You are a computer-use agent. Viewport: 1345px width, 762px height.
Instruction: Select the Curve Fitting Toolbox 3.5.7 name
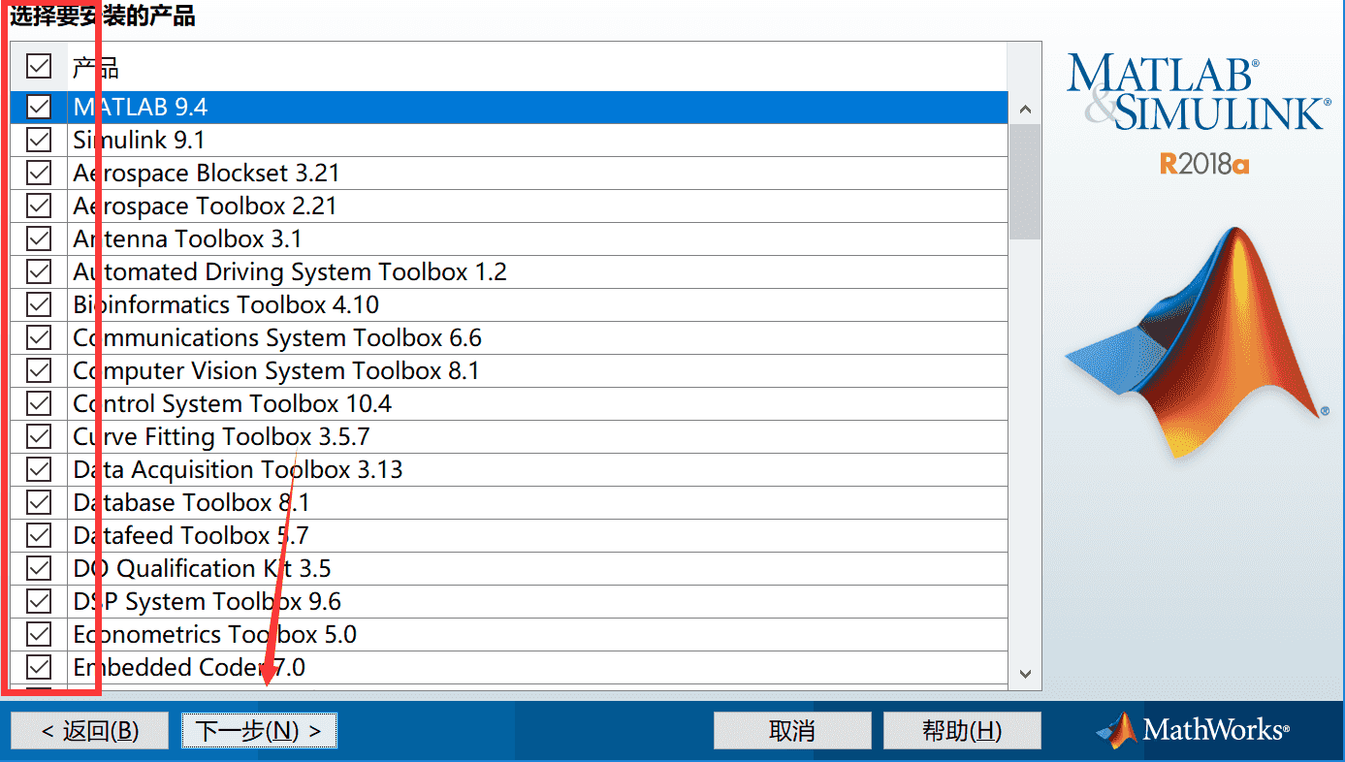[221, 436]
